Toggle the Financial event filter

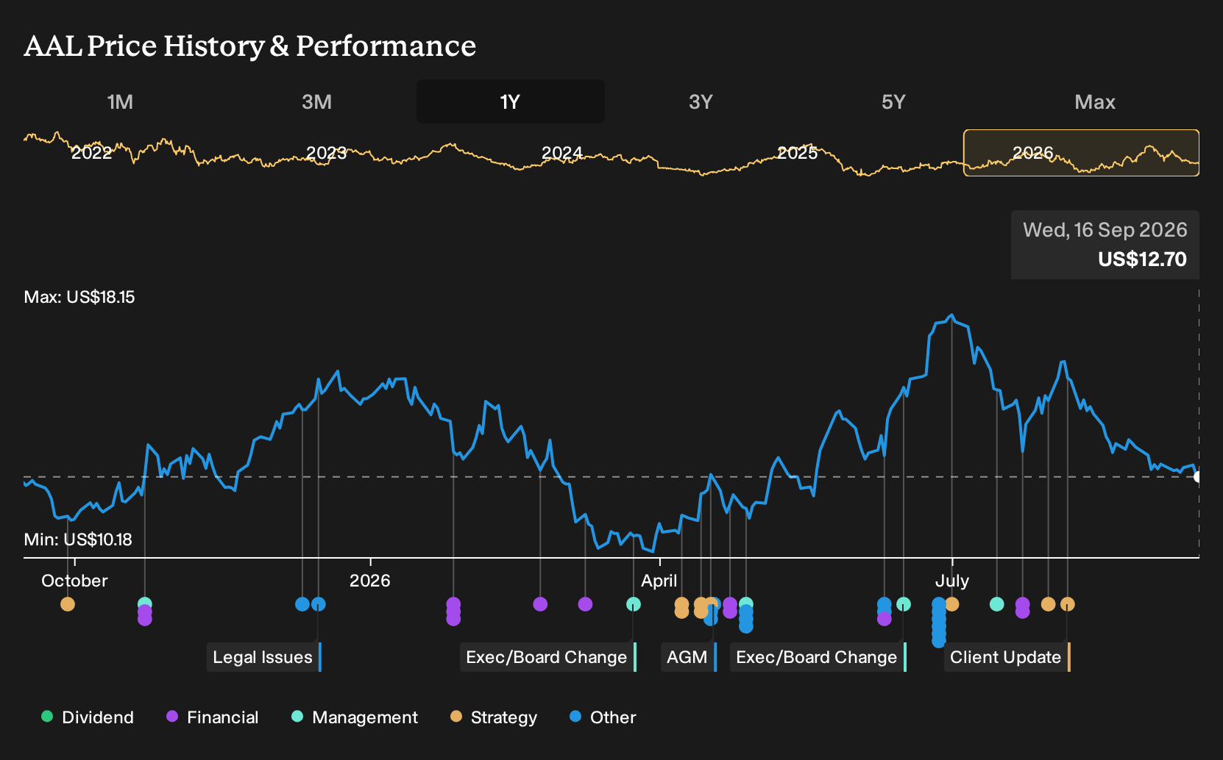(213, 717)
